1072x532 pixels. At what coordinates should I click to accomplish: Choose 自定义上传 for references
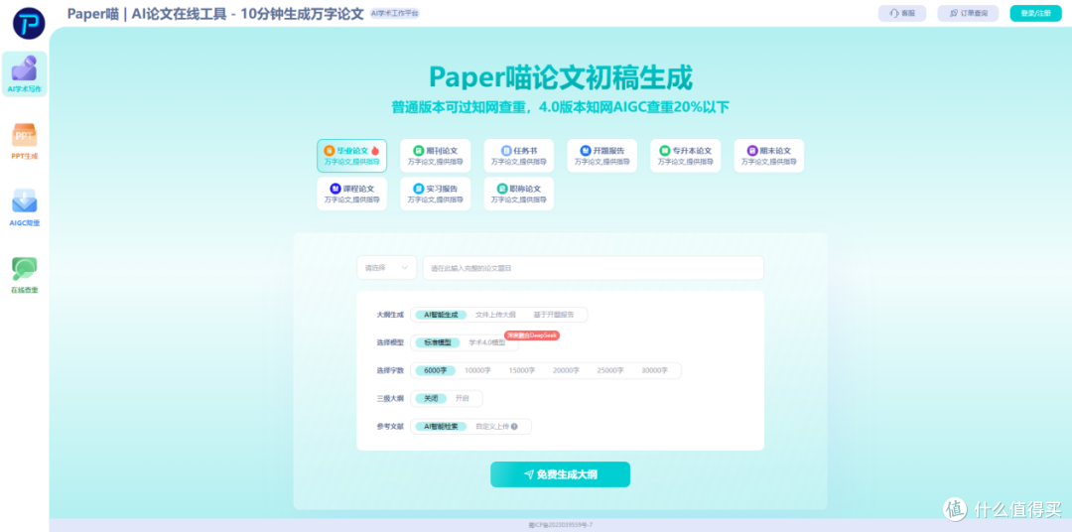pyautogui.click(x=492, y=426)
